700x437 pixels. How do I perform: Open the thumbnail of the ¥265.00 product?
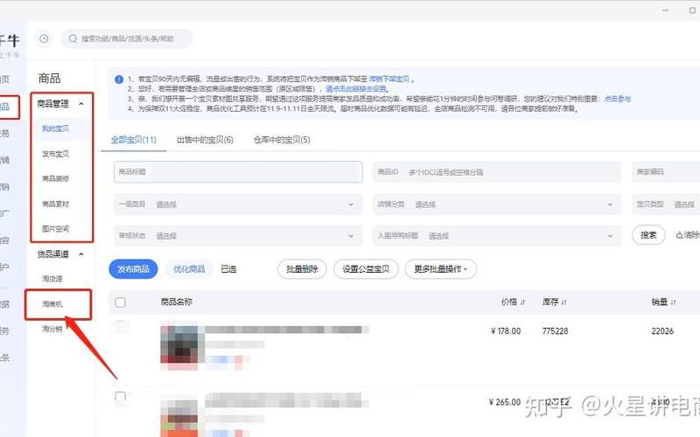click(179, 417)
